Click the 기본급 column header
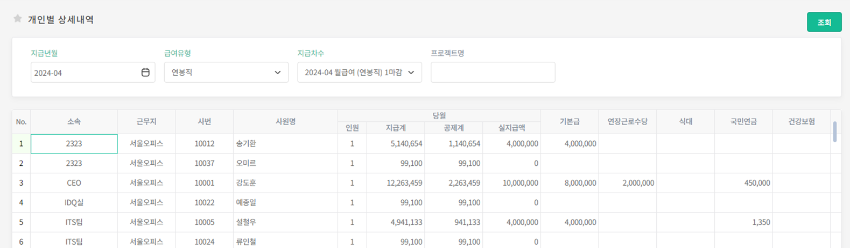Screen dimensions: 850x248 coord(570,122)
